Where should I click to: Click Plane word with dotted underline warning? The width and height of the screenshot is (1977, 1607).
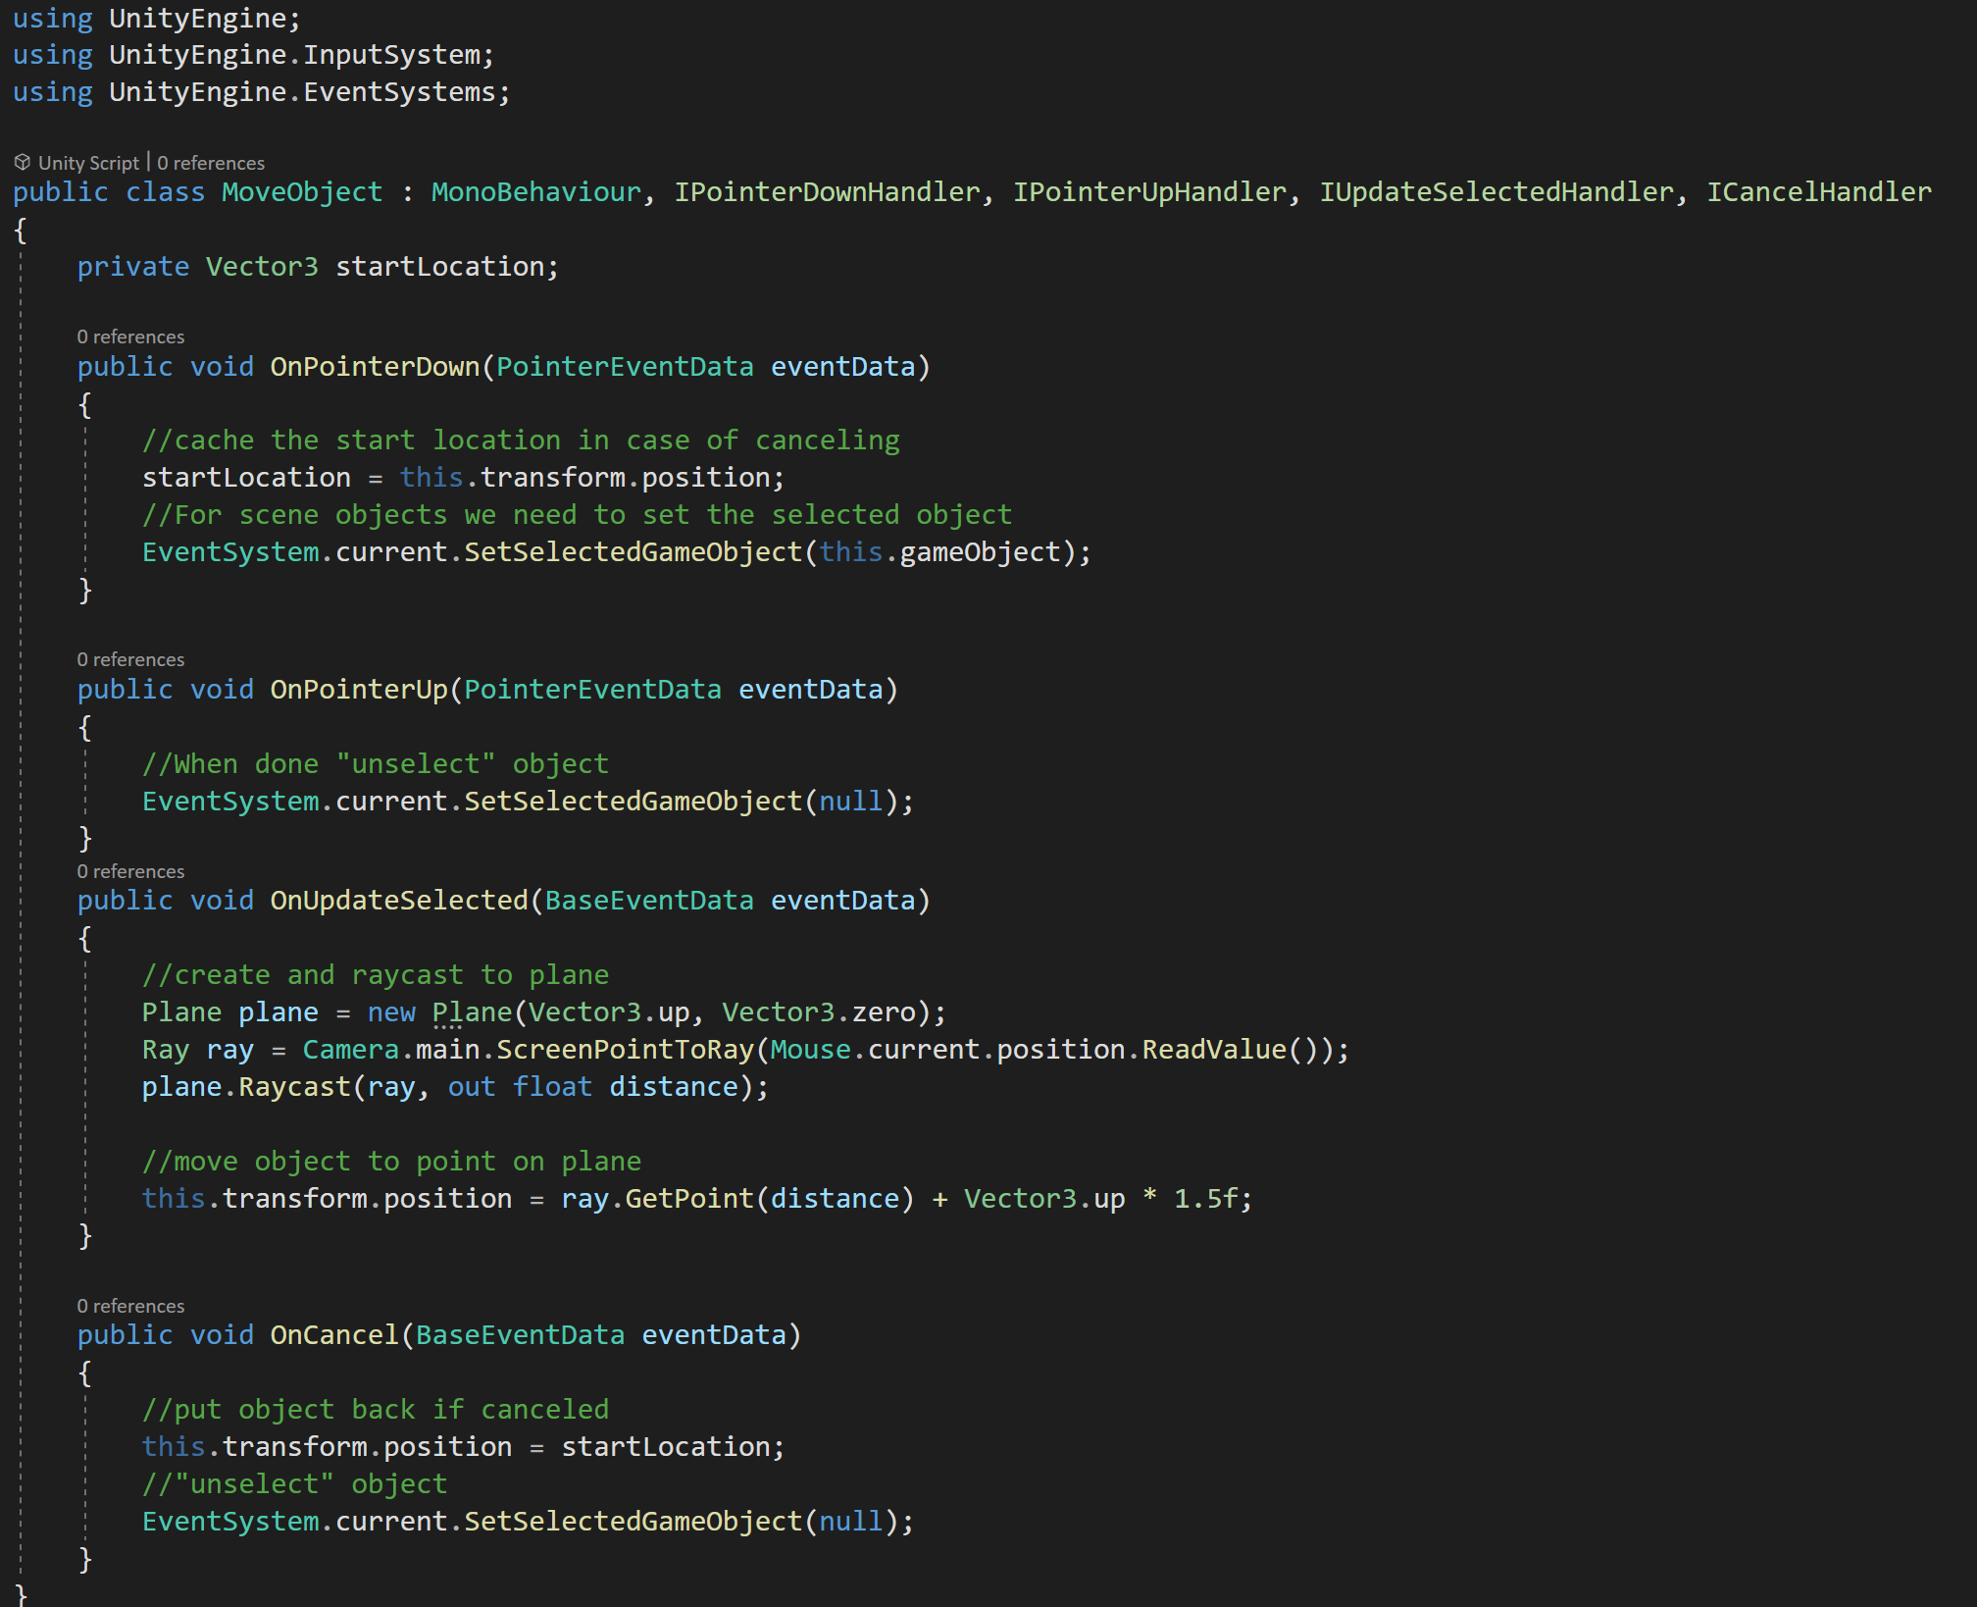pyautogui.click(x=475, y=1011)
